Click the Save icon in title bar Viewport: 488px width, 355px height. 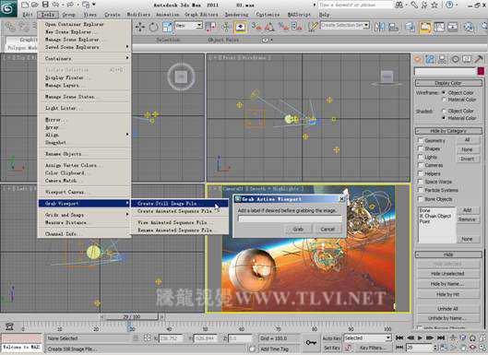click(x=45, y=5)
